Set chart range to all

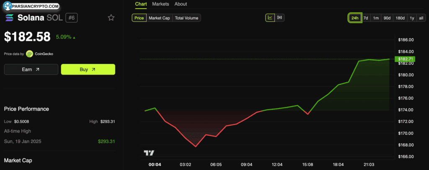tap(421, 18)
